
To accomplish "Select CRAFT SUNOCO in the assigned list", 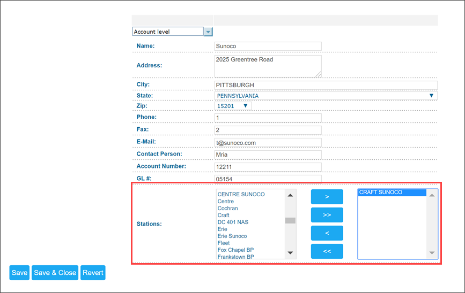I will click(x=392, y=192).
